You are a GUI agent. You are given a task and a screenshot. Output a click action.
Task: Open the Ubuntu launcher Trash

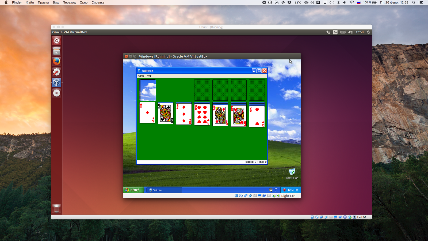click(x=56, y=209)
